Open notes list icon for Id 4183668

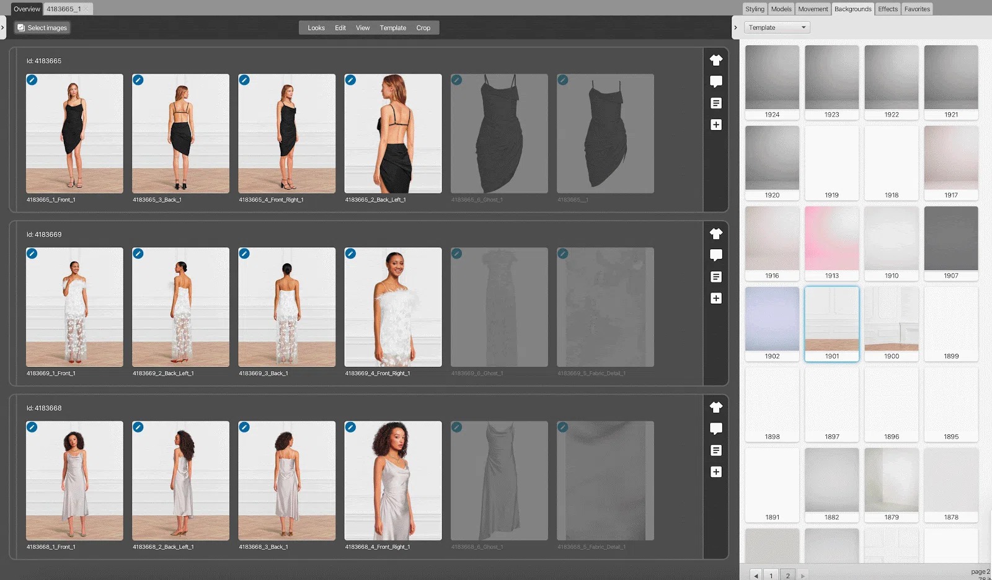(x=716, y=450)
